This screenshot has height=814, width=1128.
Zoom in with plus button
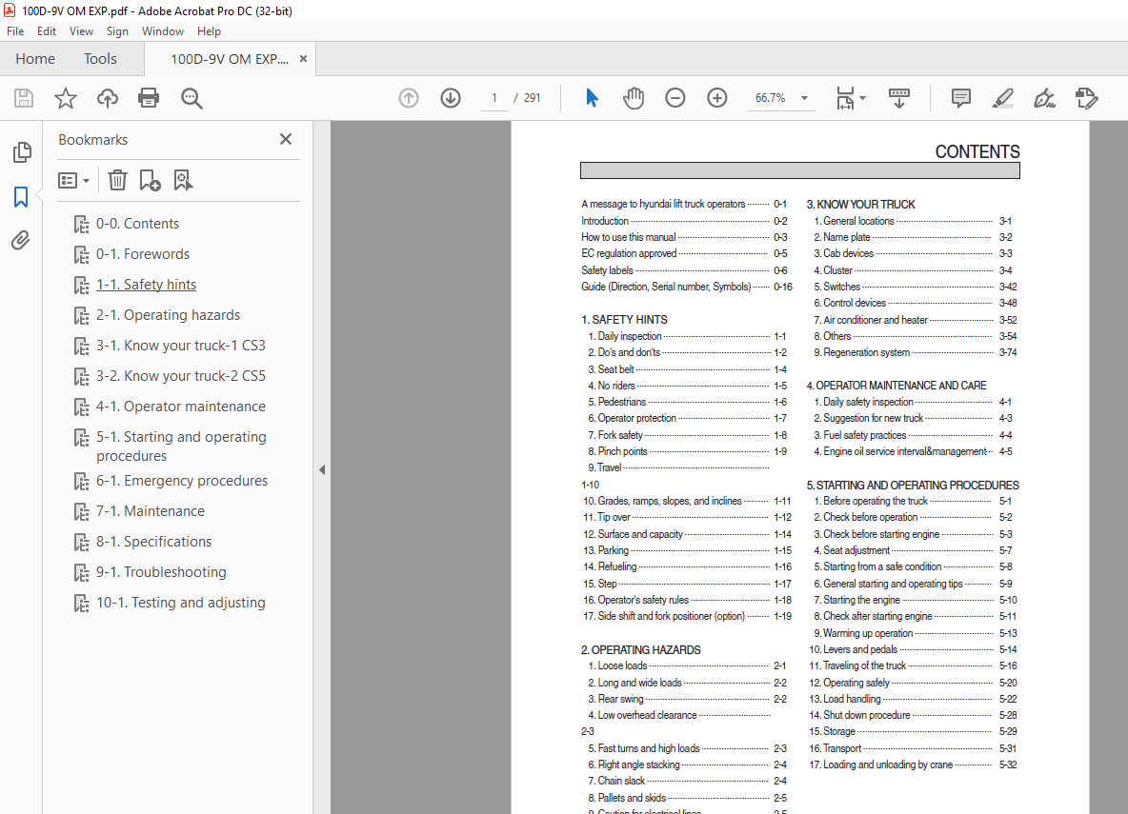717,98
